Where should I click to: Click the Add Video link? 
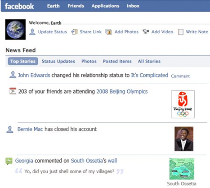[x=162, y=32]
